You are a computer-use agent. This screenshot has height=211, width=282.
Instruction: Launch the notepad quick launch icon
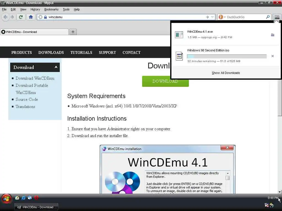pyautogui.click(x=17, y=198)
